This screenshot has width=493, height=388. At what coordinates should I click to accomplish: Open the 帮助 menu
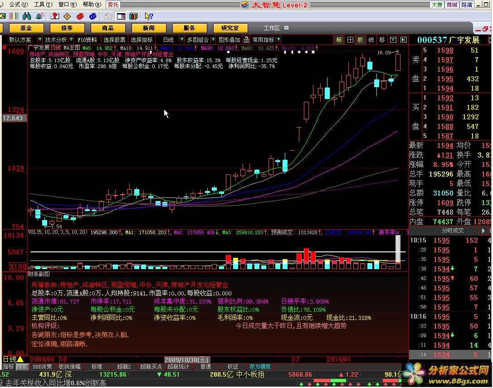tap(92, 5)
